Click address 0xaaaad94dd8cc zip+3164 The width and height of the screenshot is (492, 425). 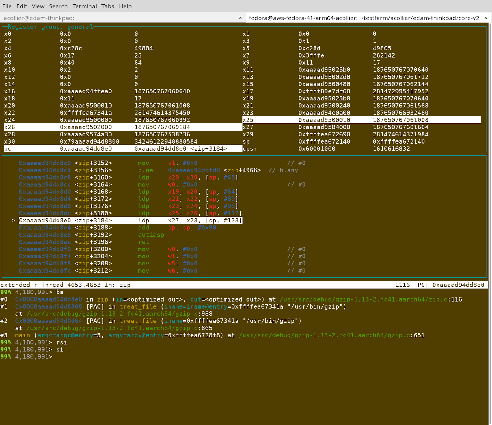[65, 184]
